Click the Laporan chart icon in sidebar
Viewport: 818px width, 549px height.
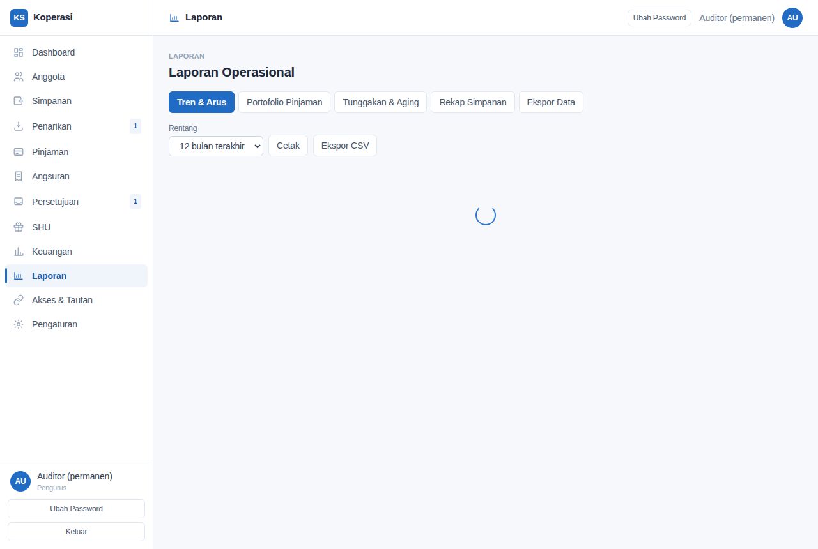coord(19,276)
